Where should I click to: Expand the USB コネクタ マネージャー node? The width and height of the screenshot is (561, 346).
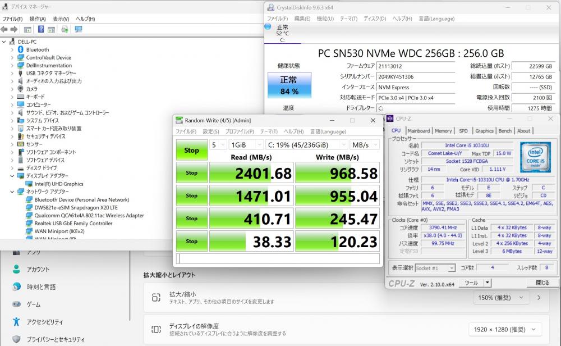(12, 73)
